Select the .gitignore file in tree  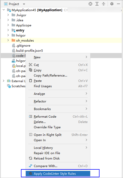tap(23, 46)
